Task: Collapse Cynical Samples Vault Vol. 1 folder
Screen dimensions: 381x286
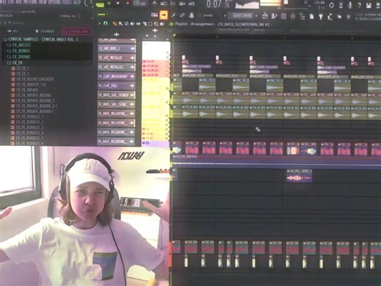Action: (40, 39)
